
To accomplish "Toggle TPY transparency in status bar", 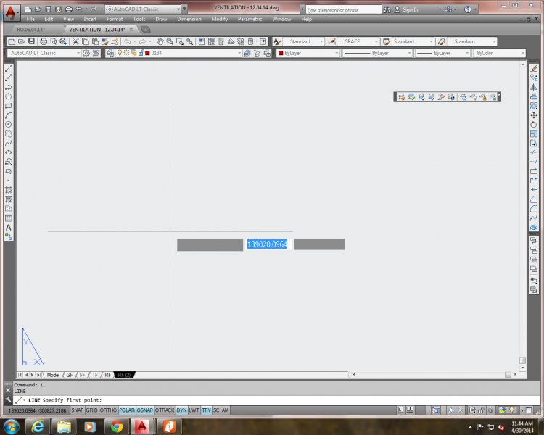I will pyautogui.click(x=206, y=410).
